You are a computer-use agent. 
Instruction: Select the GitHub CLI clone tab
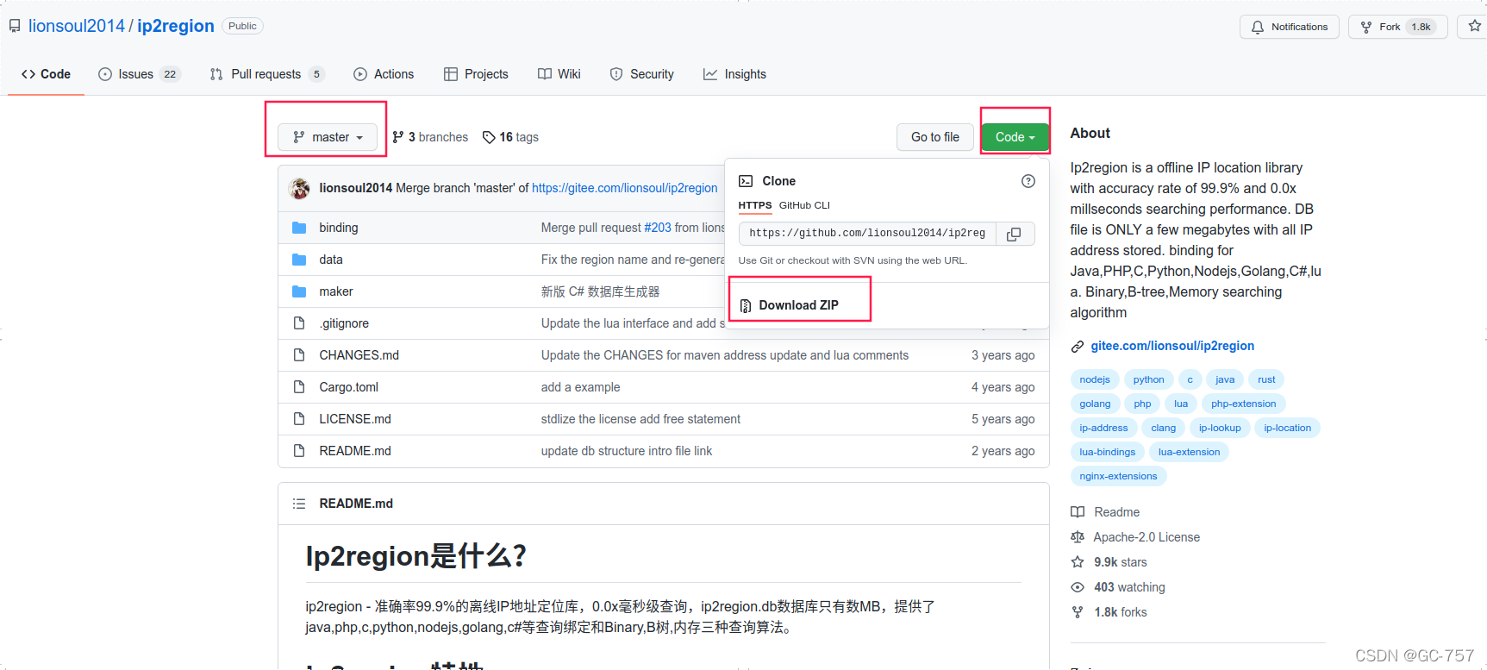pyautogui.click(x=804, y=205)
